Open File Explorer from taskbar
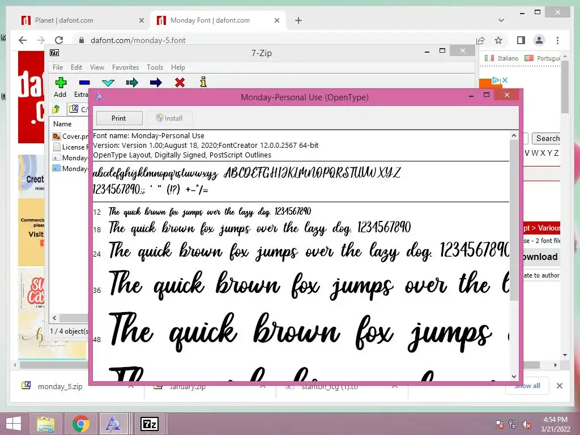The image size is (580, 435). 45,424
